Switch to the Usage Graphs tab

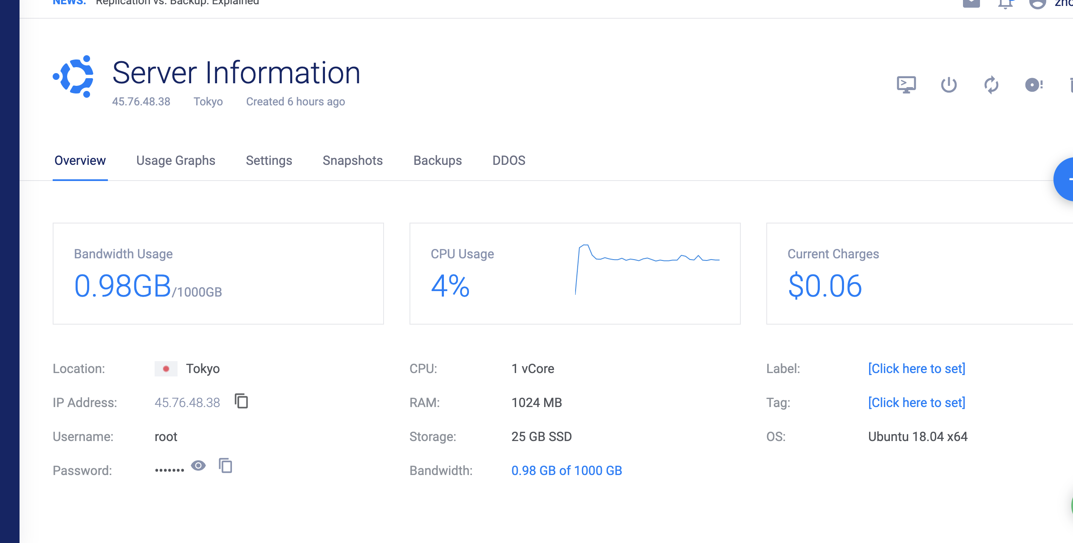pyautogui.click(x=175, y=161)
